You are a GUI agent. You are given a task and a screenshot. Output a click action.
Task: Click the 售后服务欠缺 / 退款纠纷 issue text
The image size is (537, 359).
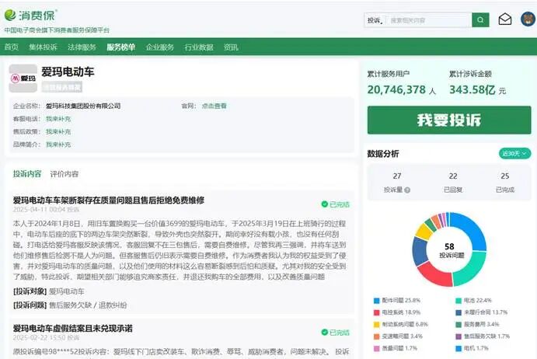coord(88,305)
